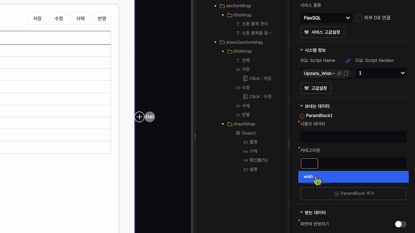Check the 외부 DB 연결 checkbox
Image resolution: width=415 pixels, height=233 pixels.
(x=359, y=18)
